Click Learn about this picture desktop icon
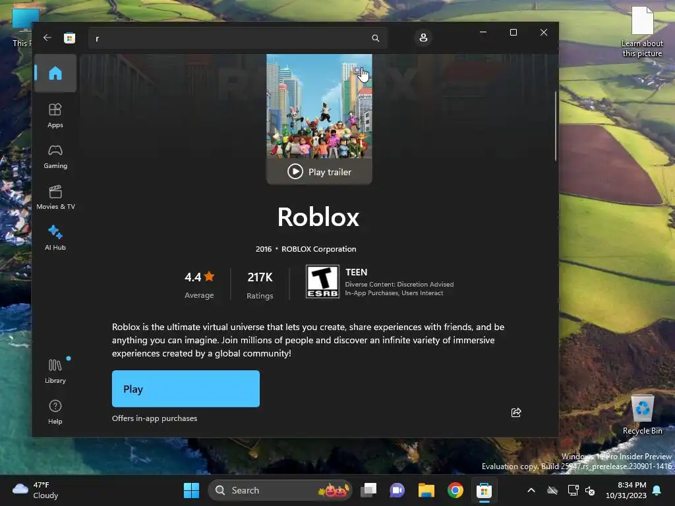The image size is (675, 506). [x=642, y=32]
